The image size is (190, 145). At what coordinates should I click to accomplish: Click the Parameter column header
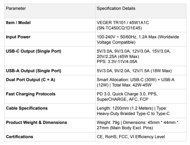[16, 9]
